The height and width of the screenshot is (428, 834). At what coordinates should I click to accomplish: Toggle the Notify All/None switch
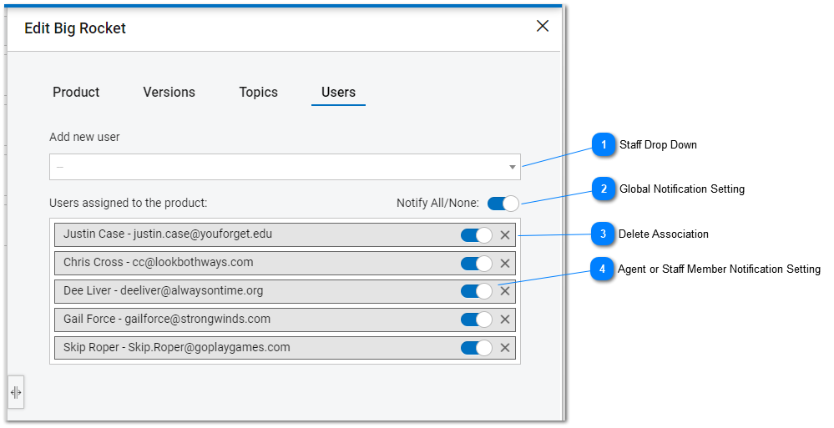(503, 203)
